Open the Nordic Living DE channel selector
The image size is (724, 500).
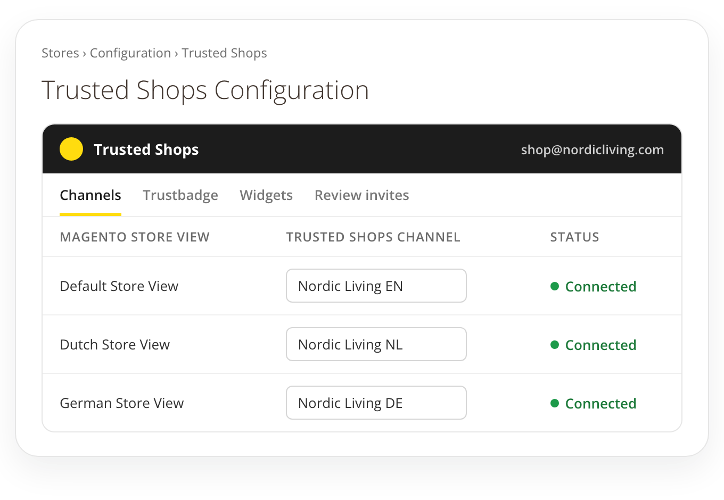[x=376, y=403]
